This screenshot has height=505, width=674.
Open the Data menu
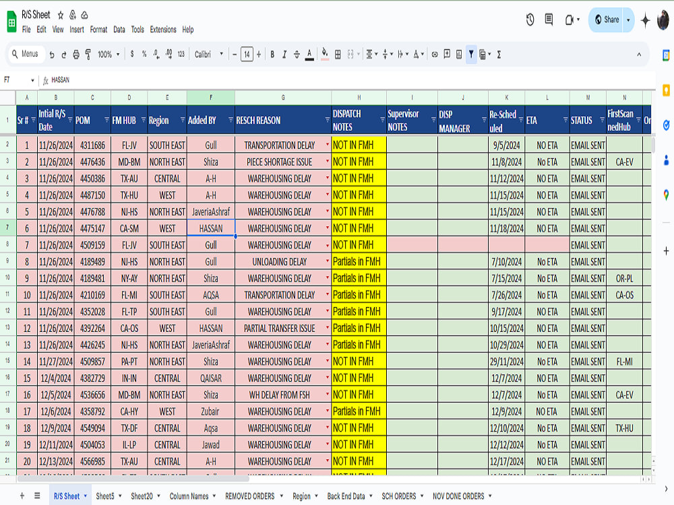(x=119, y=30)
